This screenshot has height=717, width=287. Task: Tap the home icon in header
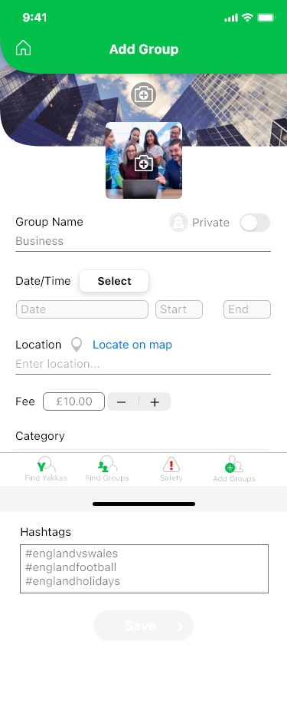(23, 48)
